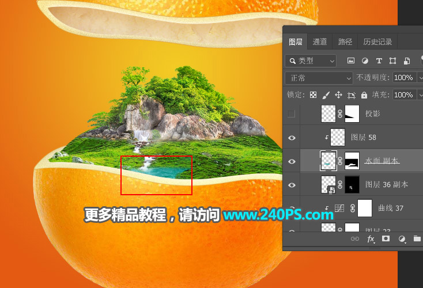Hide the 水面 副本 layer
Screen dimensions: 423x288
point(292,161)
